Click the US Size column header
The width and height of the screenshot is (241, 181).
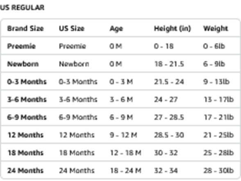72,28
